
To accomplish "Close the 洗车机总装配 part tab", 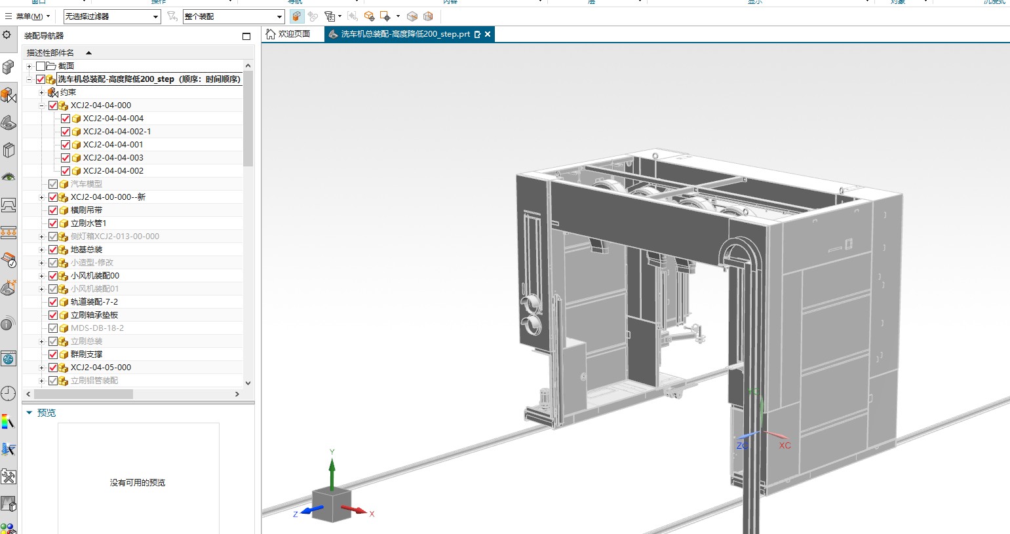I will pos(488,34).
